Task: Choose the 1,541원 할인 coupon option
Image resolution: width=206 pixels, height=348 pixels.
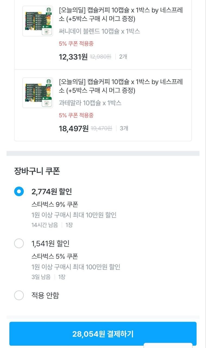Action: coord(19,243)
